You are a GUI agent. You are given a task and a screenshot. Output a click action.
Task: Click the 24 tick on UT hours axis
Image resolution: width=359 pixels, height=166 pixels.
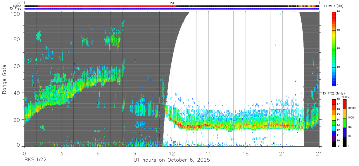coord(319,153)
